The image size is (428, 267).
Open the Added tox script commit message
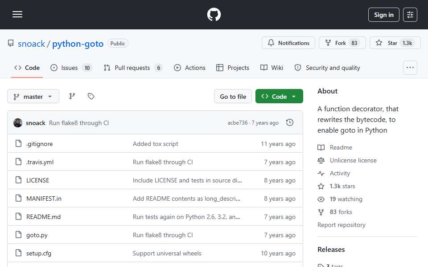point(155,144)
